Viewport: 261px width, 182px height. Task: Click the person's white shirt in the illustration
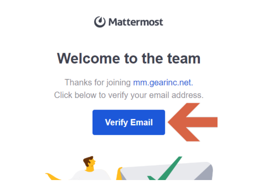(91, 175)
